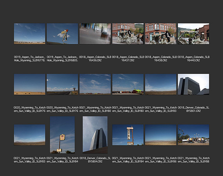Click Wyoming filename ending SL8Y86
The image size is (223, 176).
(160, 160)
